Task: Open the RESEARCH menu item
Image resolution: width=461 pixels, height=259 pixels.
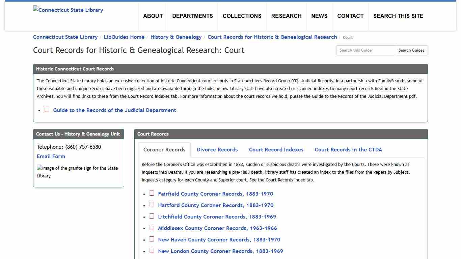Action: pos(286,16)
